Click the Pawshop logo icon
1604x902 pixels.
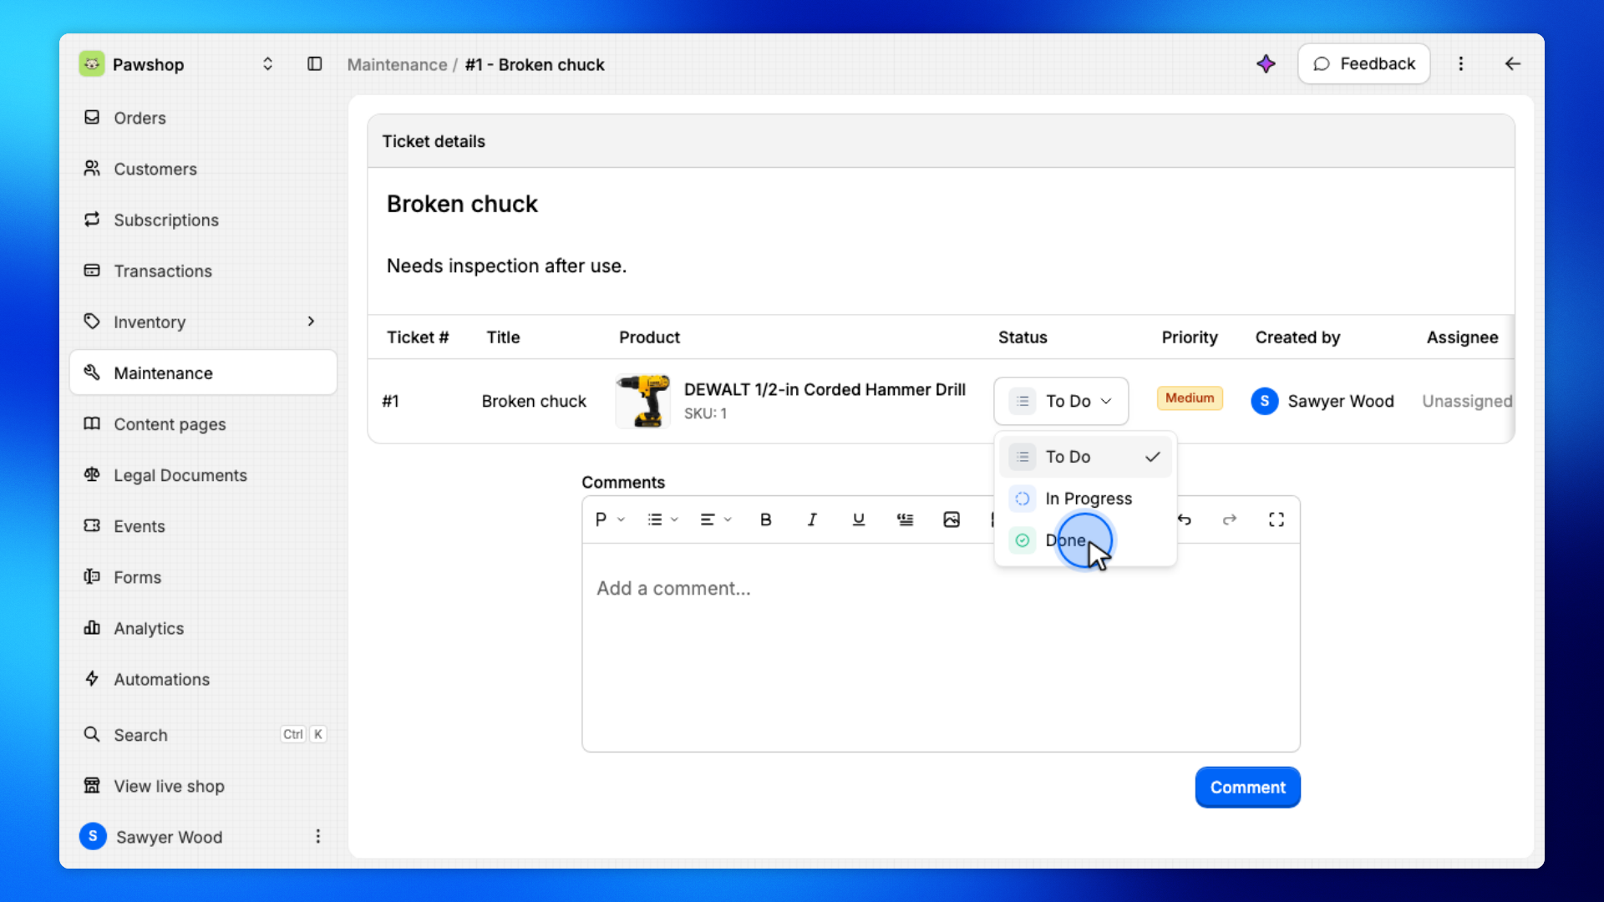click(x=92, y=64)
